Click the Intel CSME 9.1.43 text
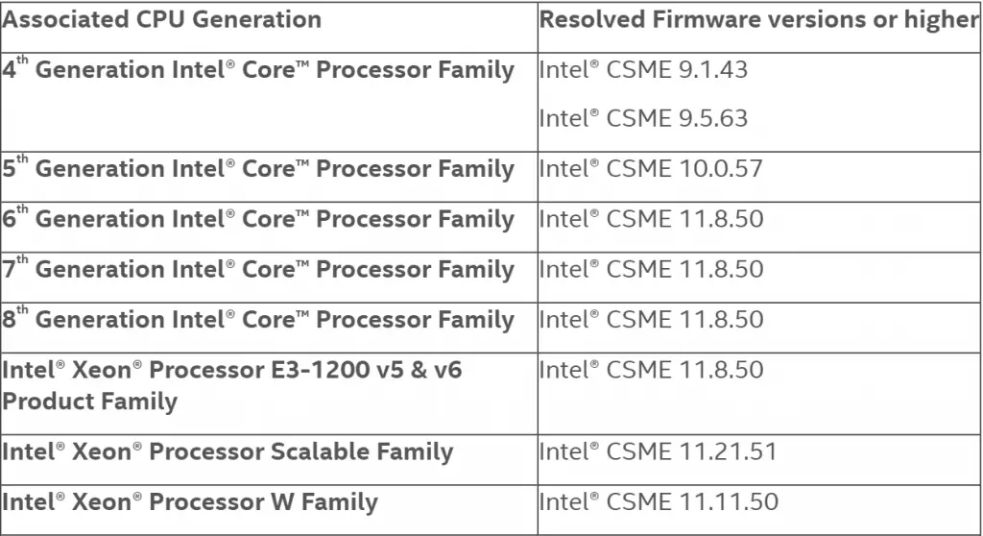The image size is (983, 536). pyautogui.click(x=643, y=69)
